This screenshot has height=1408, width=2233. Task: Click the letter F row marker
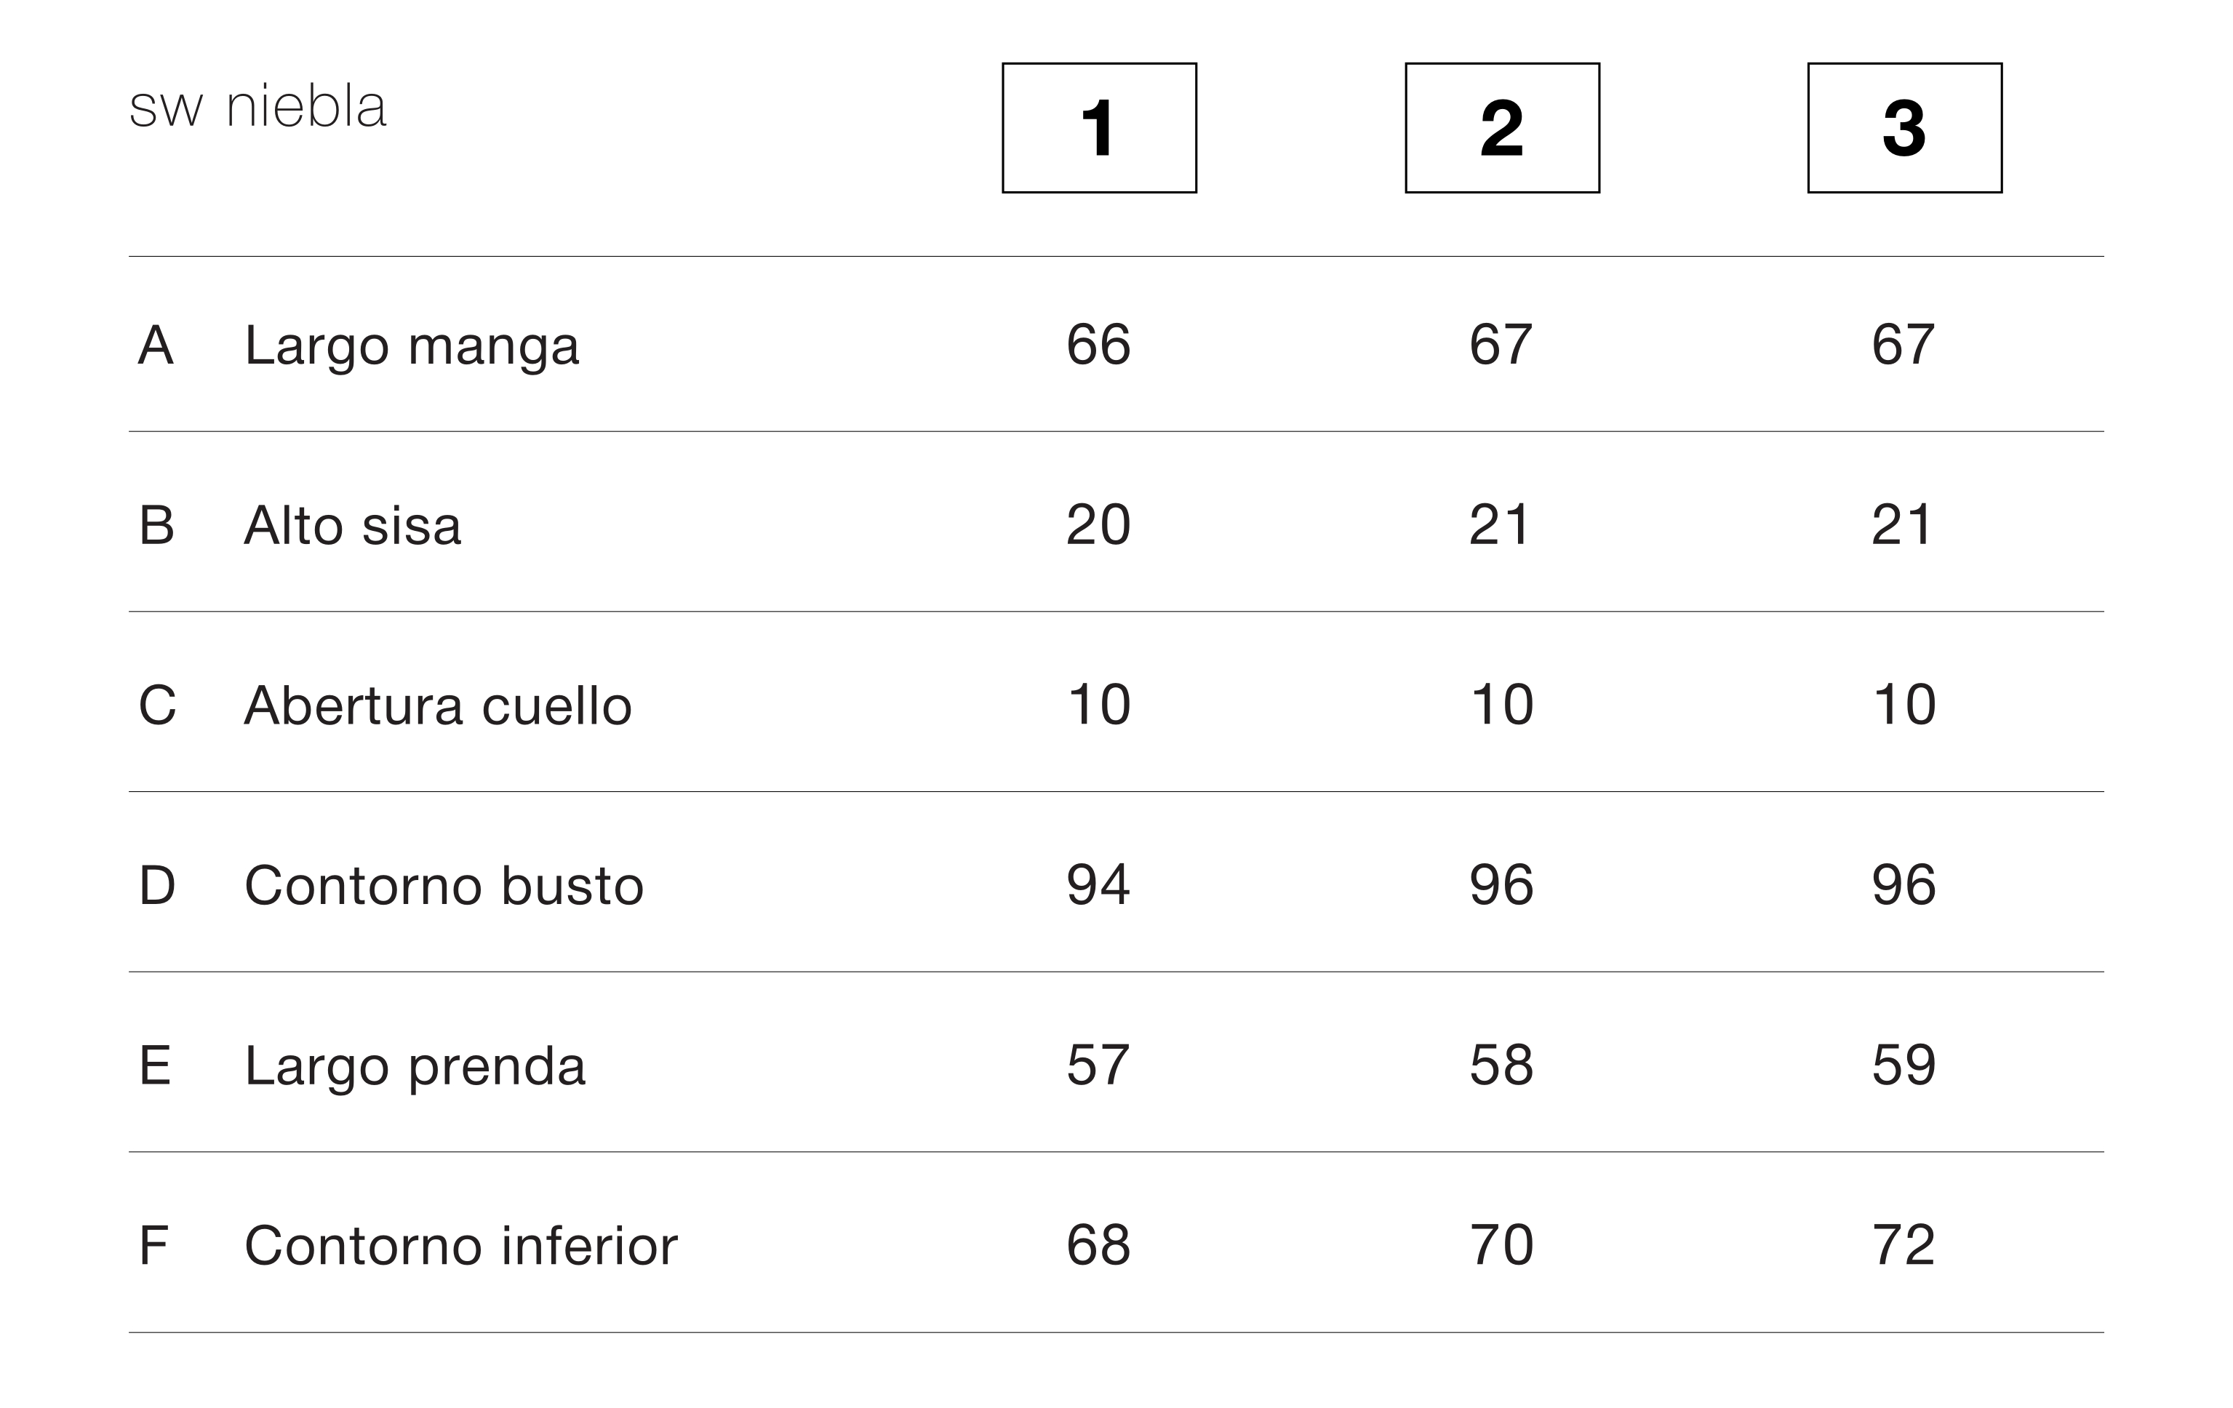click(153, 1246)
